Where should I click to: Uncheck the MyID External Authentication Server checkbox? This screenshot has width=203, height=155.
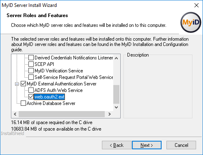click(23, 84)
